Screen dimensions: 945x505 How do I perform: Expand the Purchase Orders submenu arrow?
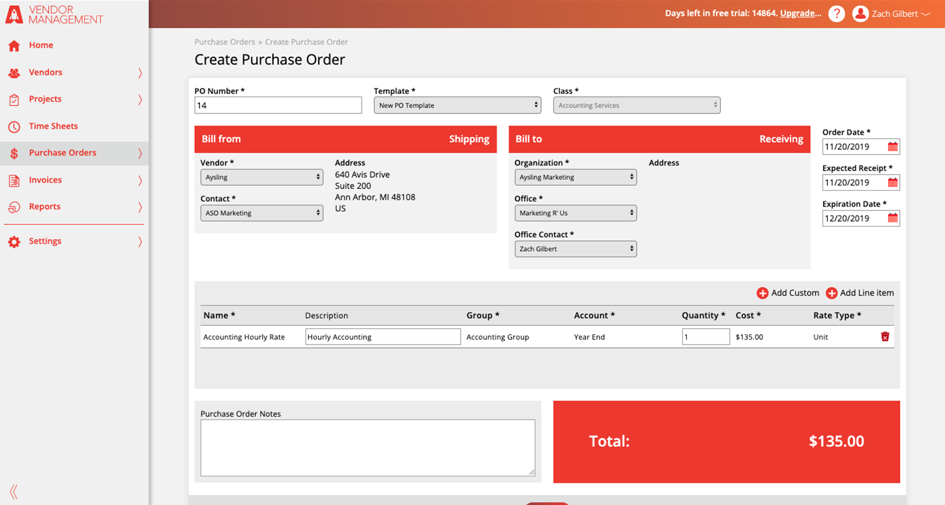pos(139,153)
